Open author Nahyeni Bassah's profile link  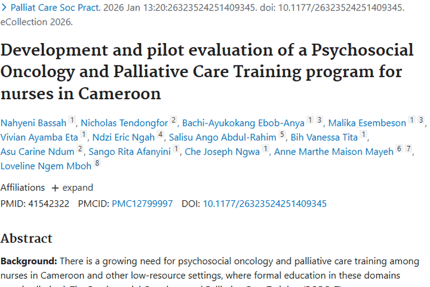point(33,122)
